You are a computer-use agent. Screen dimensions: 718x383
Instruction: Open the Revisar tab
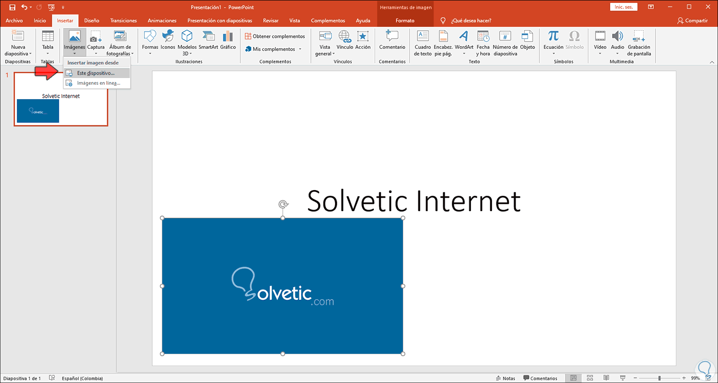271,21
